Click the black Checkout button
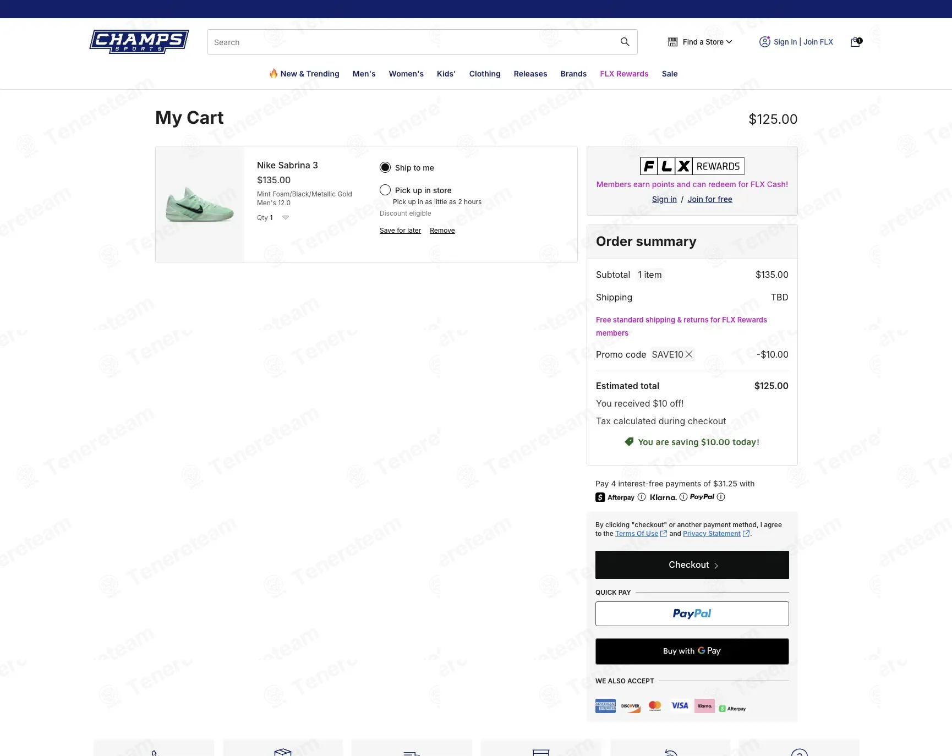Image resolution: width=952 pixels, height=756 pixels. [x=692, y=565]
